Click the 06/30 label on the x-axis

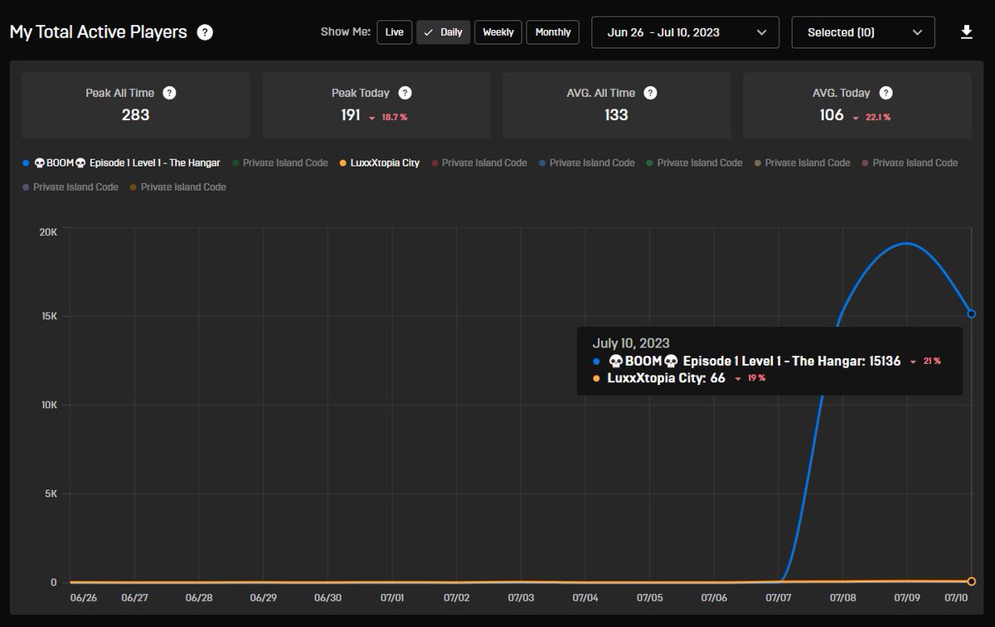point(328,598)
